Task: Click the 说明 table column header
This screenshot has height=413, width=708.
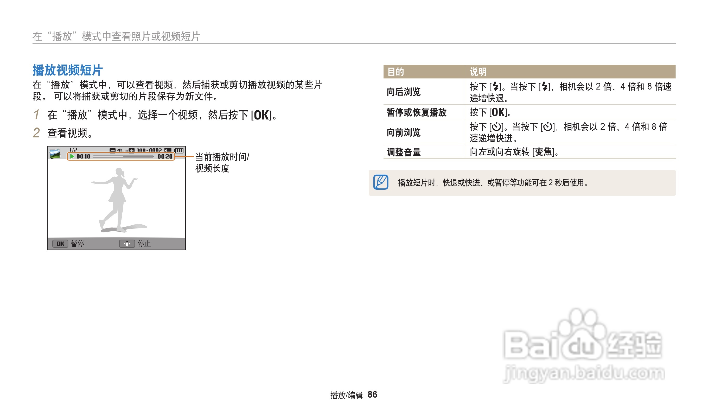Action: click(x=478, y=72)
